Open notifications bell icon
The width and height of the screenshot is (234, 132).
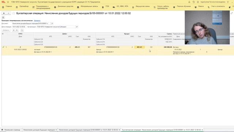pyautogui.click(x=189, y=2)
